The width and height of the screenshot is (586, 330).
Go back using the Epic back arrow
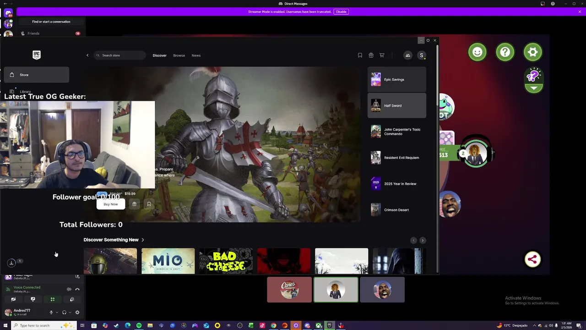(x=87, y=55)
